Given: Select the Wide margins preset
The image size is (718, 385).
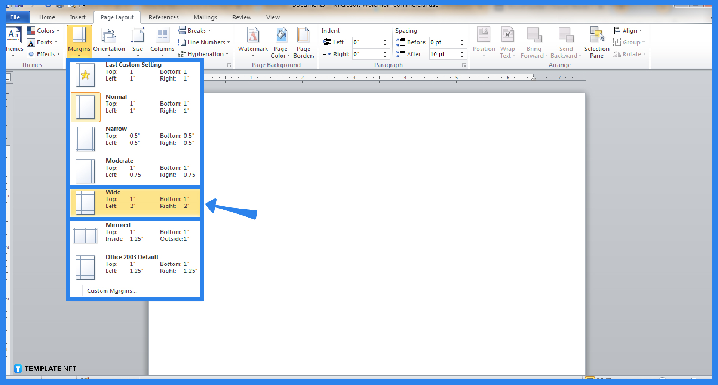Looking at the screenshot, I should tap(135, 202).
